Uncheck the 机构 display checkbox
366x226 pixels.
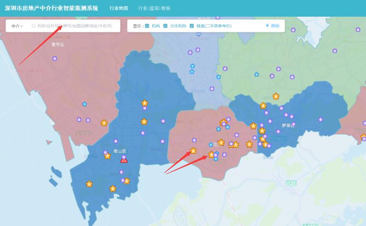pyautogui.click(x=147, y=26)
